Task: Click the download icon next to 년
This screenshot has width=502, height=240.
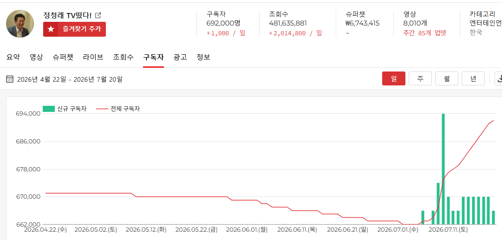Action: [498, 78]
